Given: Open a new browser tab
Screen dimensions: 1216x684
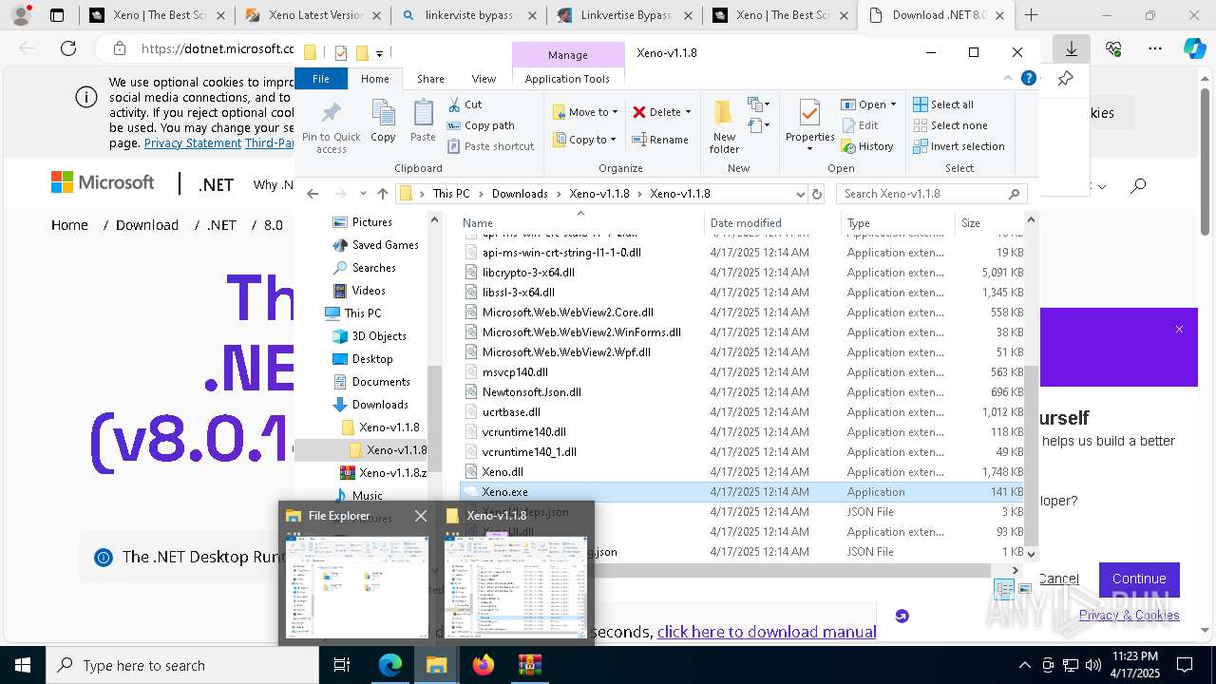Looking at the screenshot, I should click(x=1031, y=15).
